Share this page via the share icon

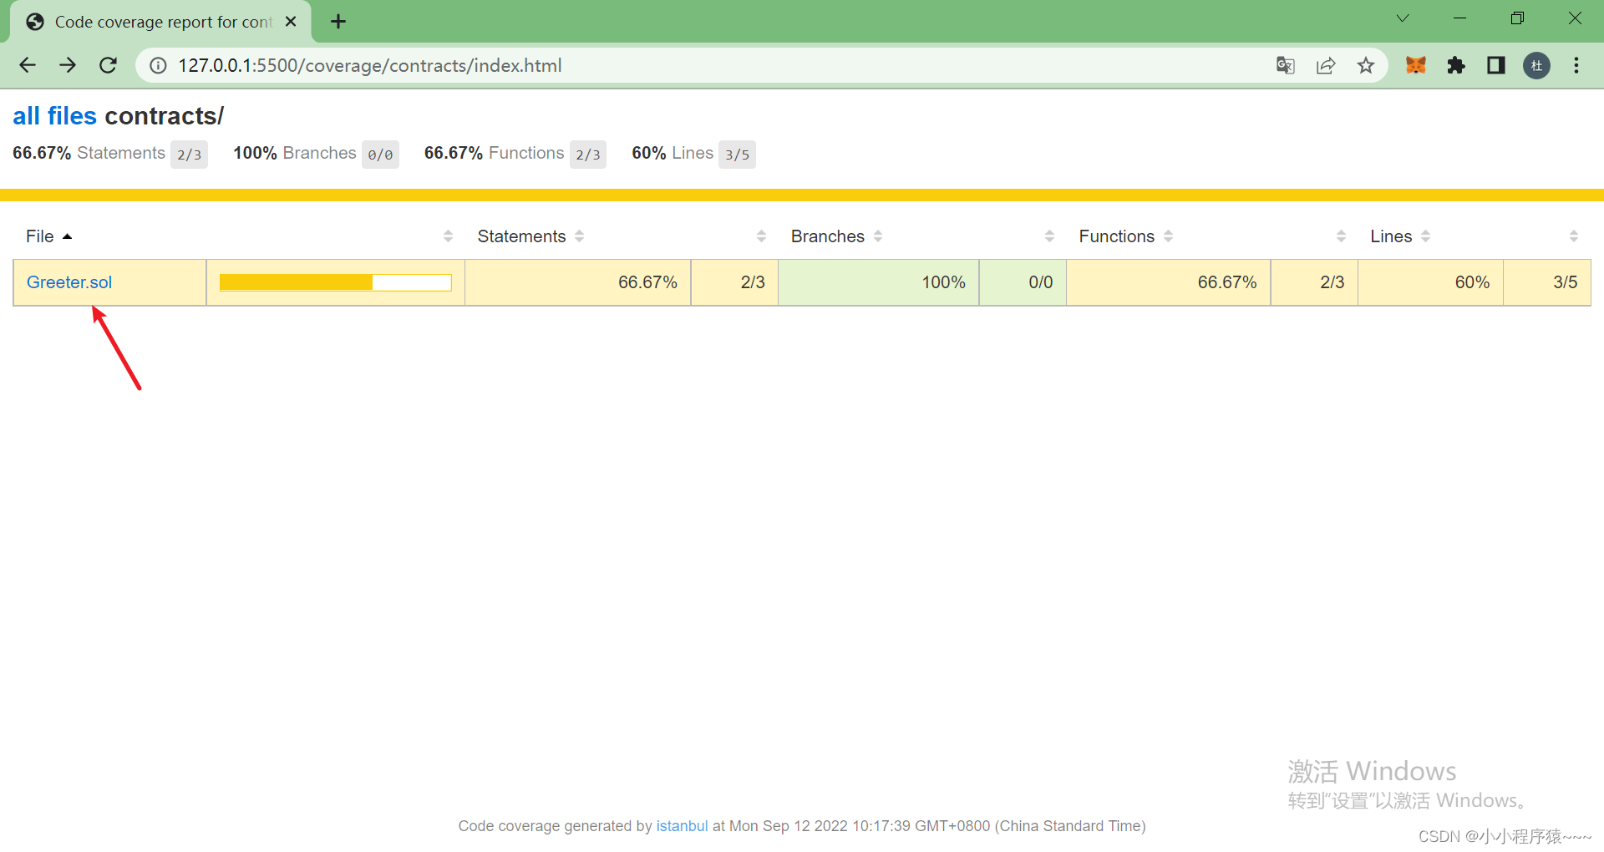click(x=1326, y=65)
